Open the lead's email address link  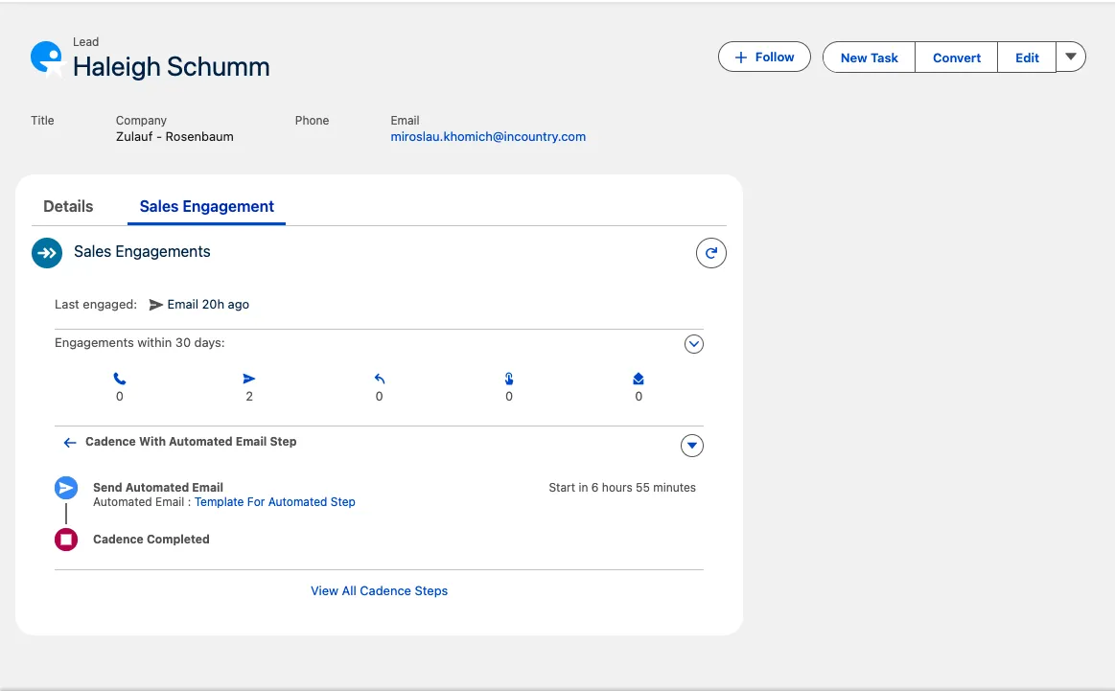[488, 137]
